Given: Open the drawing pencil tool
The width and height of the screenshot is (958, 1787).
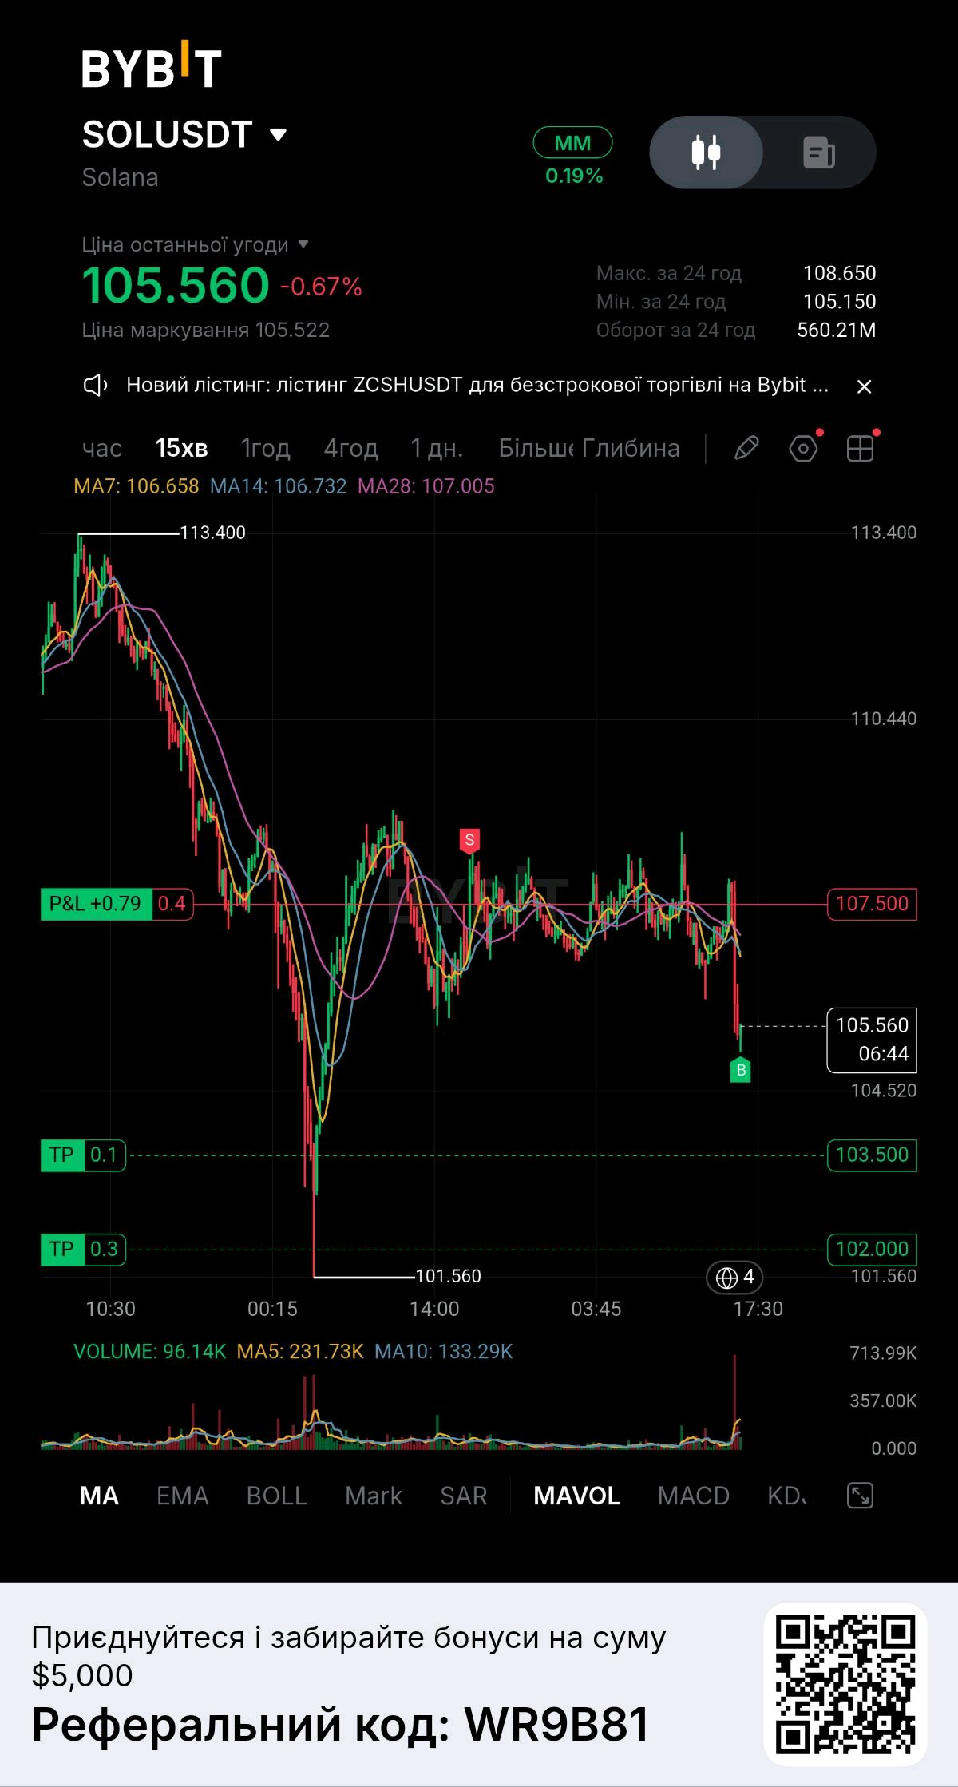Looking at the screenshot, I should coord(746,448).
